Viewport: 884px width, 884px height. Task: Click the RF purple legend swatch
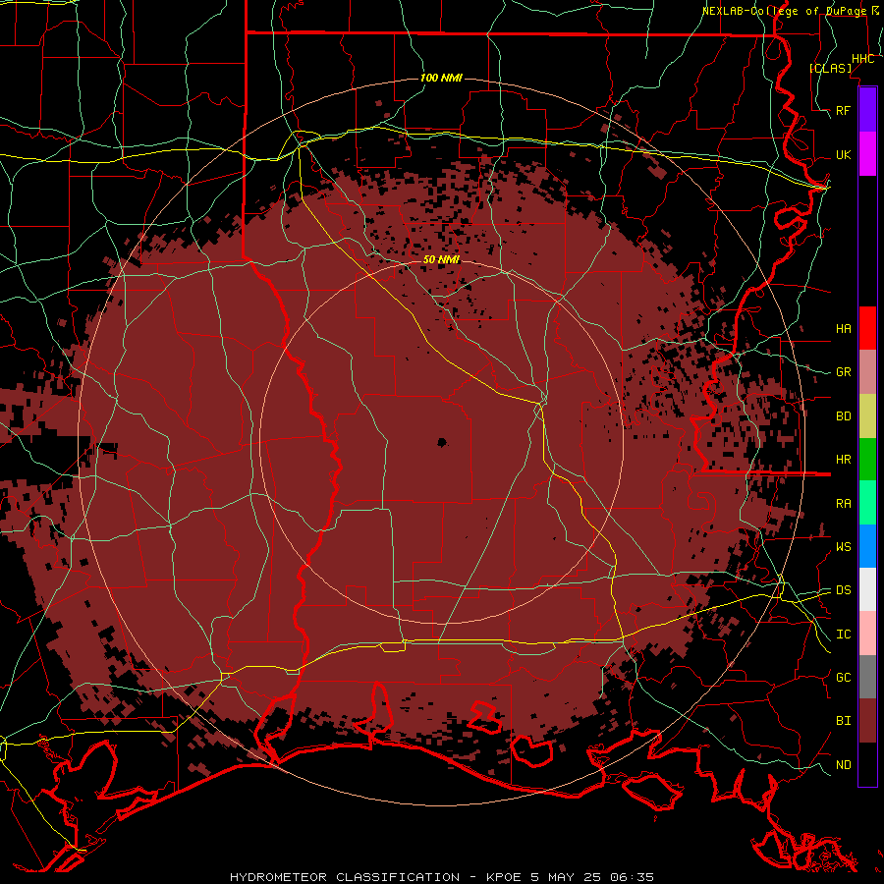click(867, 110)
